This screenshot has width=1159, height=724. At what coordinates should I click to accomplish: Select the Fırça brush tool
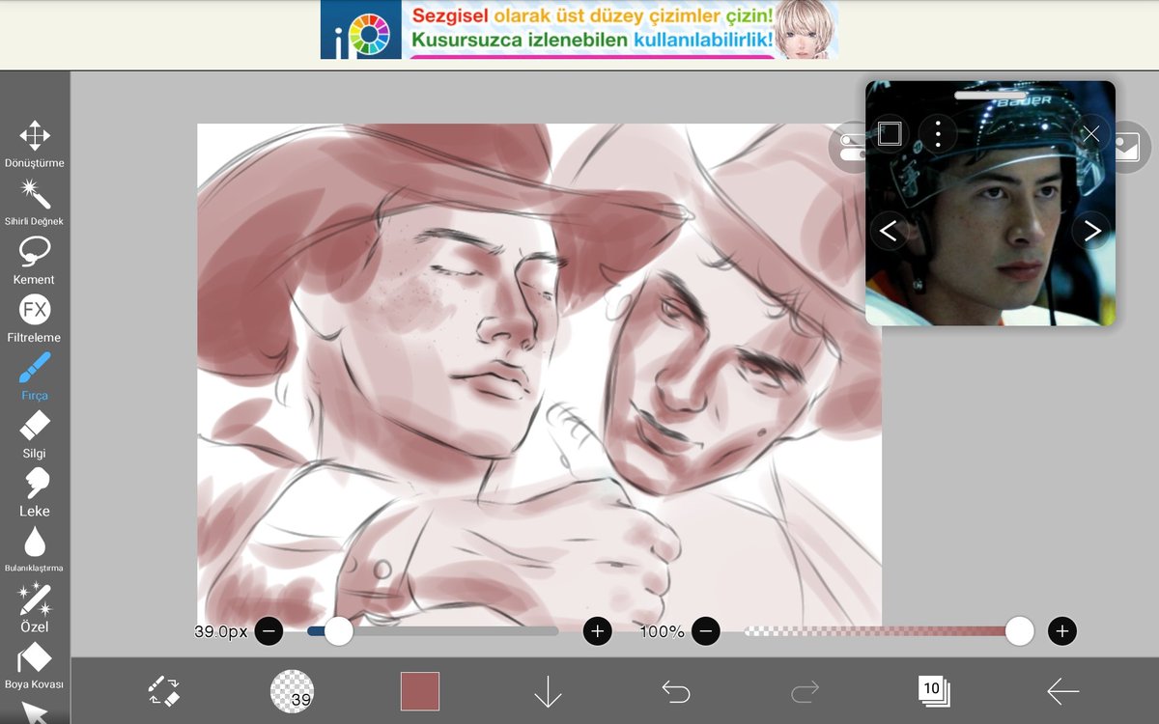[x=35, y=376]
